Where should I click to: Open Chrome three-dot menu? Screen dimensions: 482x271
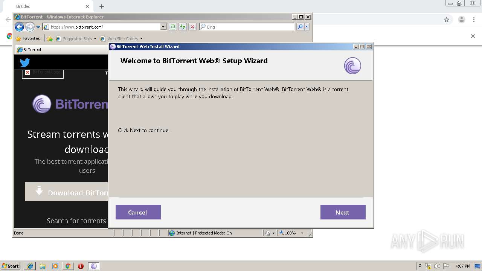(474, 20)
